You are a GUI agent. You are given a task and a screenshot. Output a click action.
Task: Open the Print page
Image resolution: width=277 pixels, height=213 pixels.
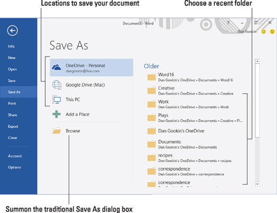tap(12, 103)
